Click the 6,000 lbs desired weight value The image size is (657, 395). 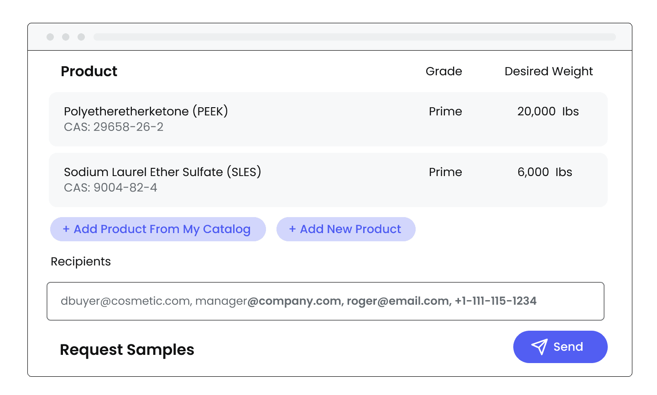pyautogui.click(x=544, y=172)
